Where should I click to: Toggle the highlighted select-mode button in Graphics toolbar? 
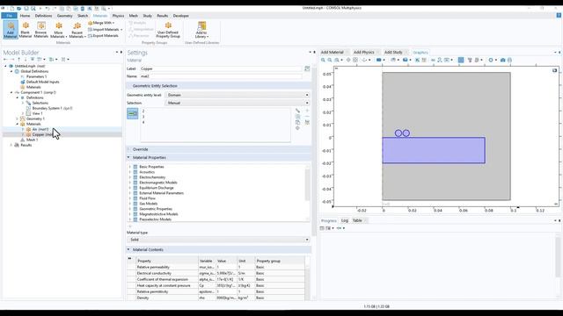[461, 61]
